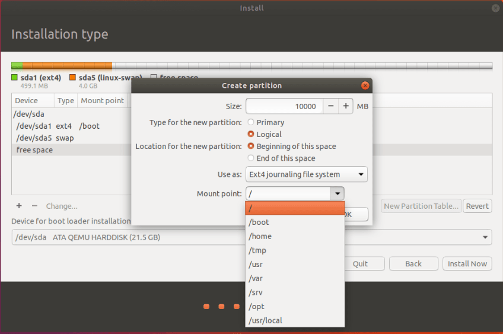The image size is (503, 334).
Task: Select / root mount point option
Action: click(295, 208)
